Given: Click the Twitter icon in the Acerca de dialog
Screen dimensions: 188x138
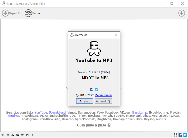Looking at the screenshot, I should pos(97,89).
